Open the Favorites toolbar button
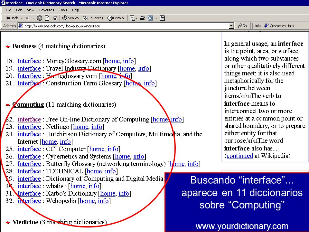Viewport: 309px width, 232px height. (93, 18)
